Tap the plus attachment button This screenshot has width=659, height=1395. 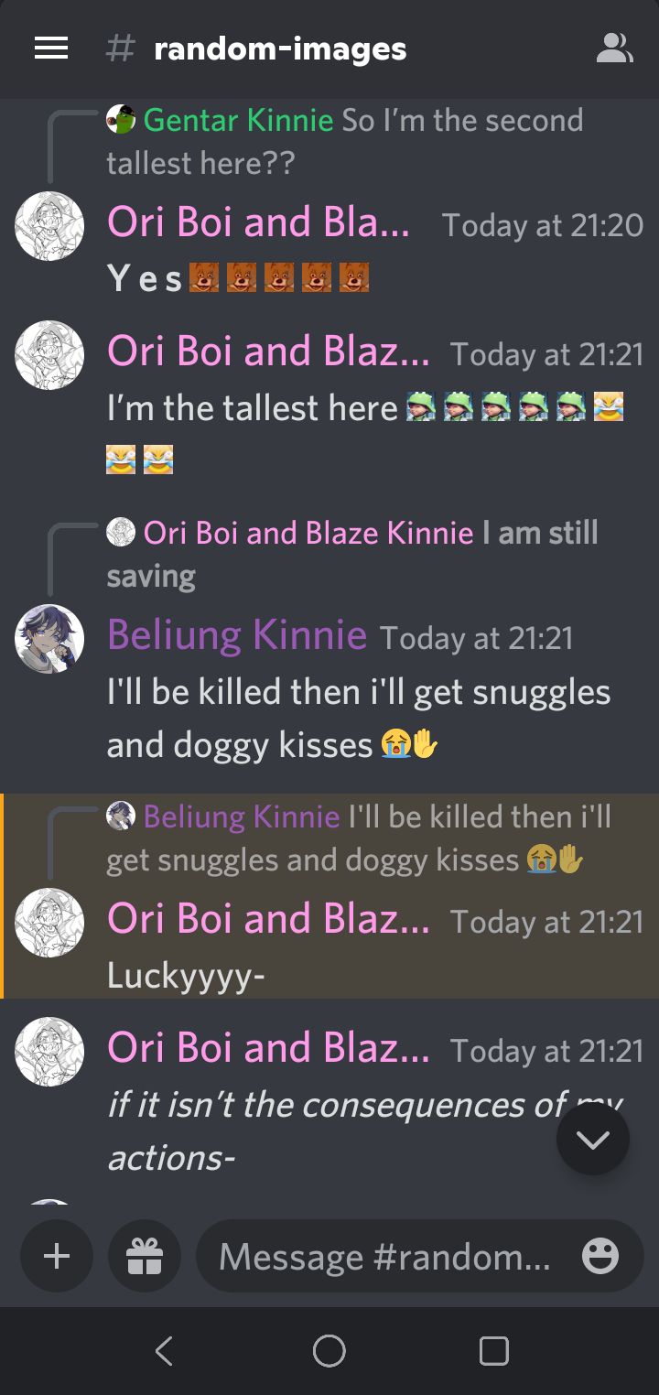(x=57, y=1256)
